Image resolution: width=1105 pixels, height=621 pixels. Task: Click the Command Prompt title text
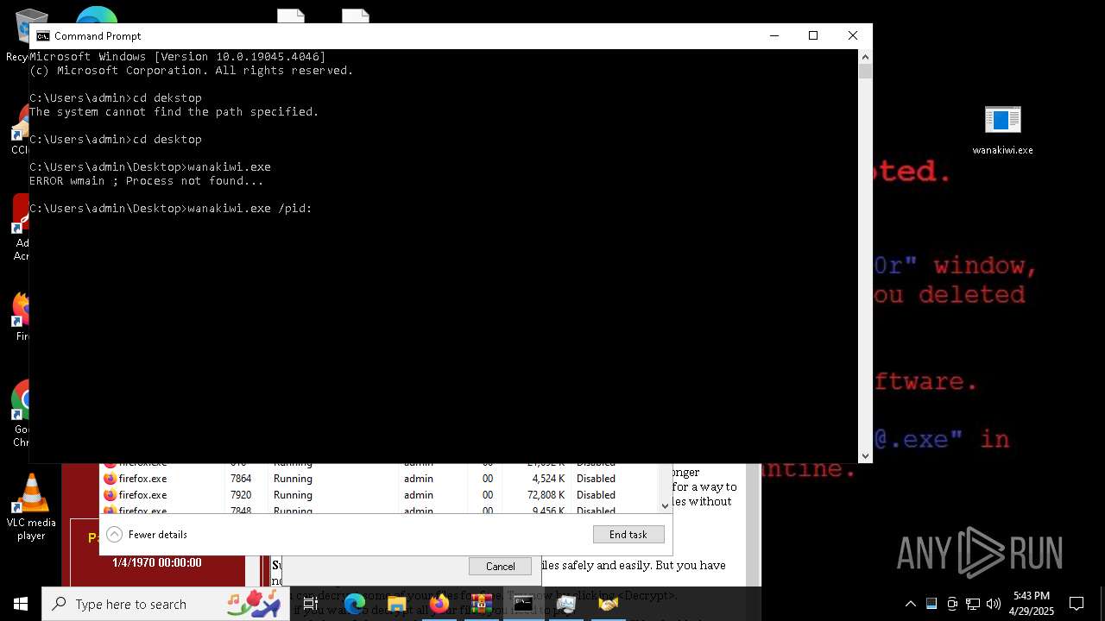click(x=98, y=35)
